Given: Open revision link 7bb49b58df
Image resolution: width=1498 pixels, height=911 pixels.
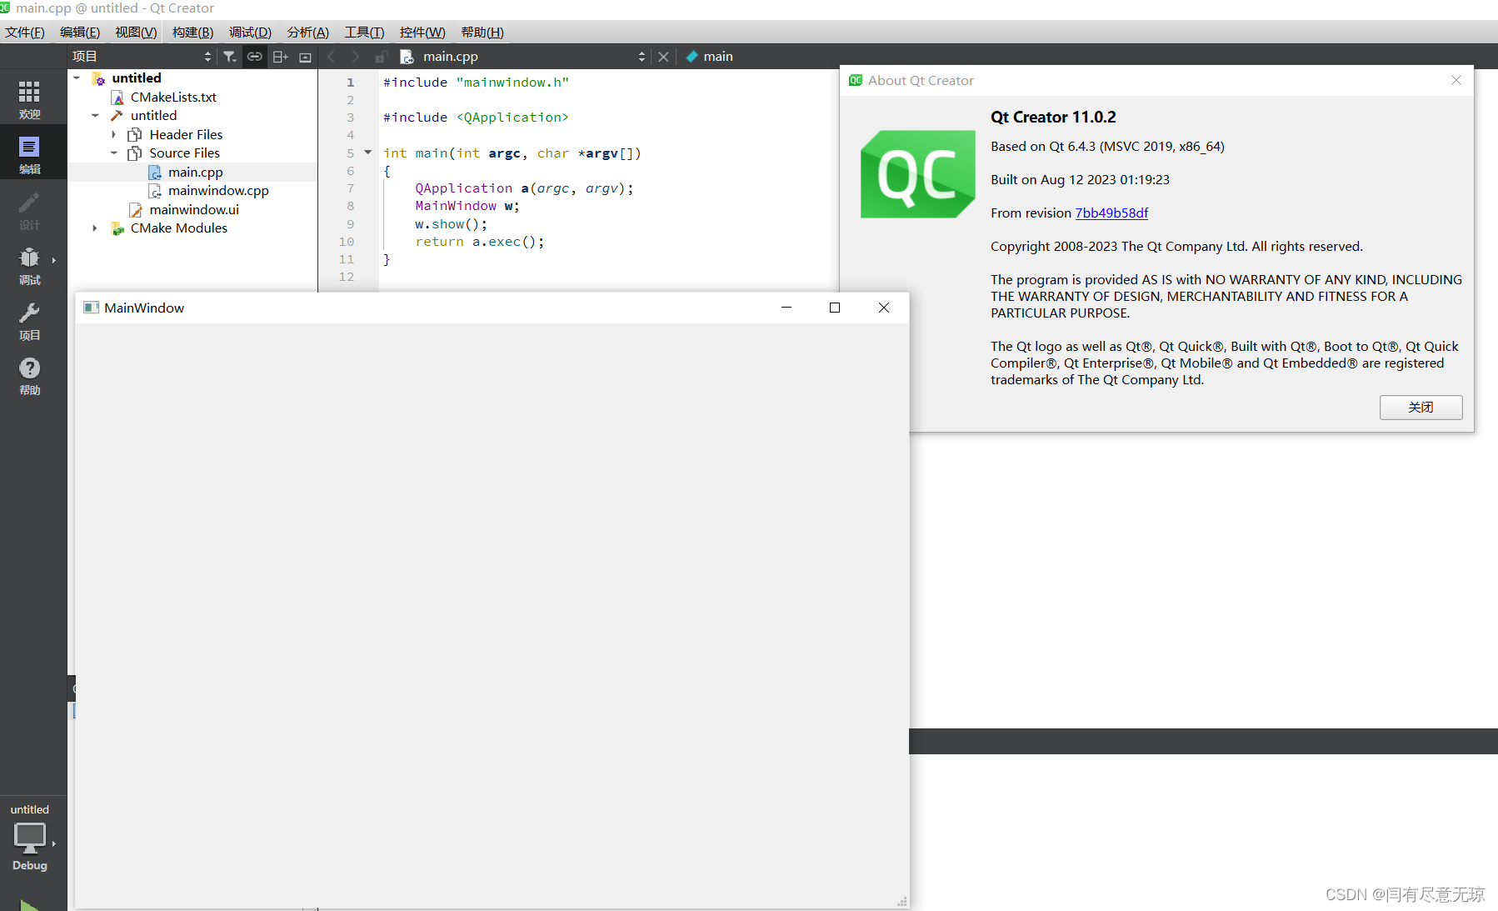Looking at the screenshot, I should 1111,213.
